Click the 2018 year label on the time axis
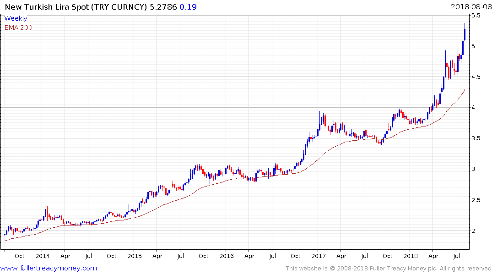This screenshot has width=492, height=275. (x=411, y=256)
